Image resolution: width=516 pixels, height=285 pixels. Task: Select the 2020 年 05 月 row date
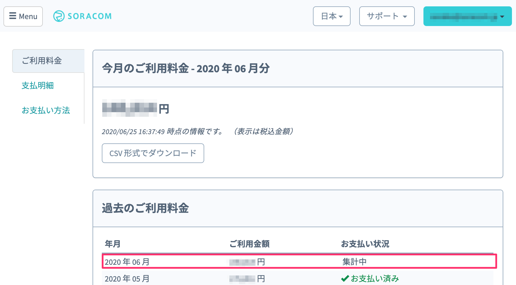[x=127, y=279]
